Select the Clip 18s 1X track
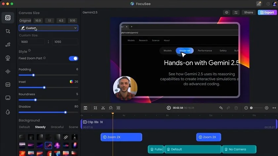The height and width of the screenshot is (156, 278). pyautogui.click(x=179, y=124)
